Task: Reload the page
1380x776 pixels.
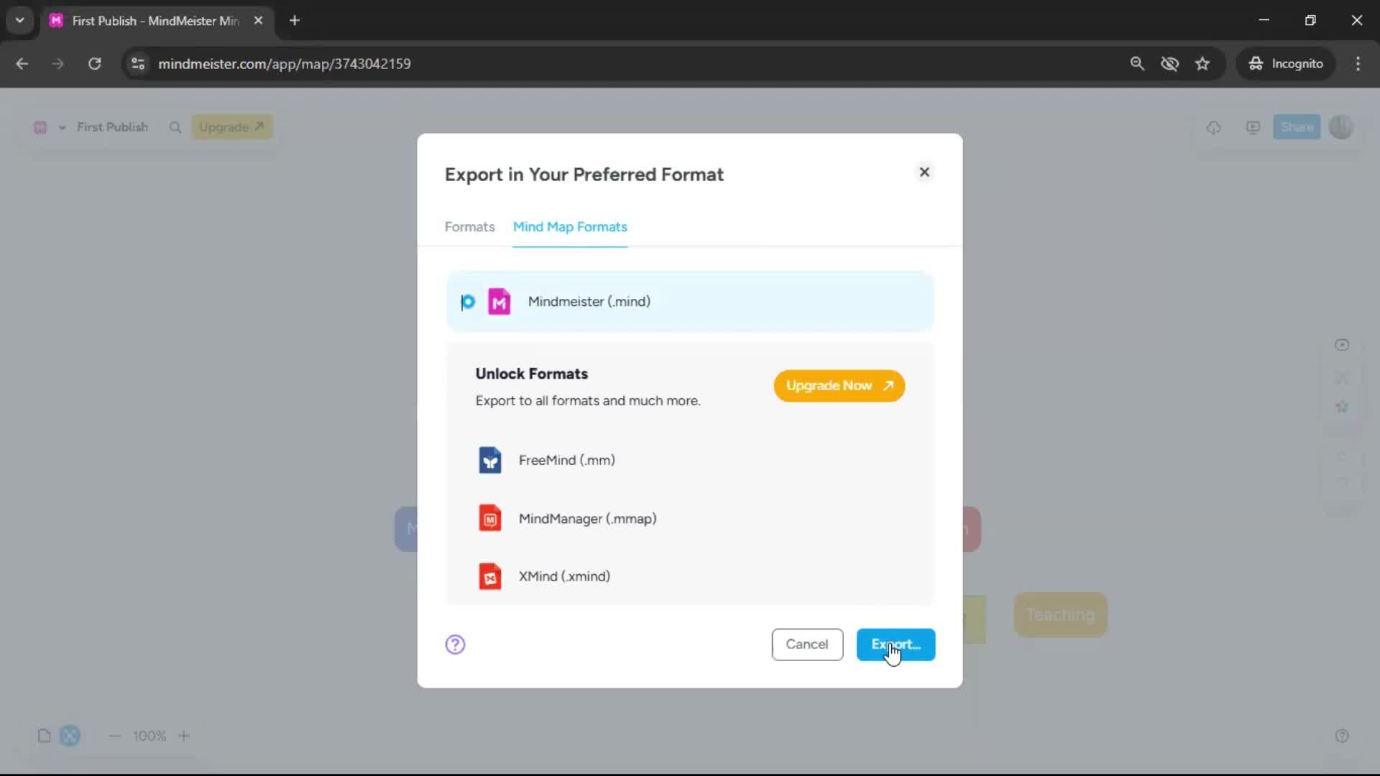Action: 95,64
